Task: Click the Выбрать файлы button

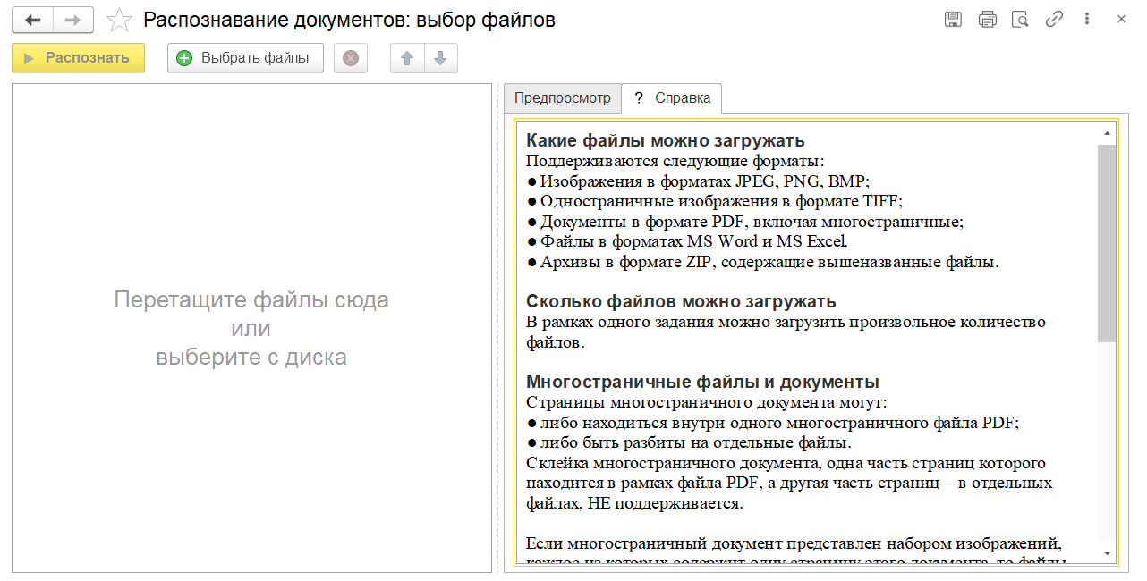Action: pos(245,58)
